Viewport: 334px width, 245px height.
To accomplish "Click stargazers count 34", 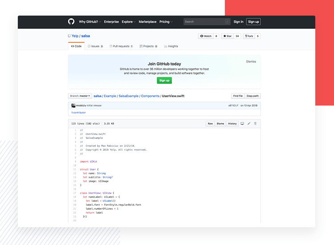I will 237,36.
